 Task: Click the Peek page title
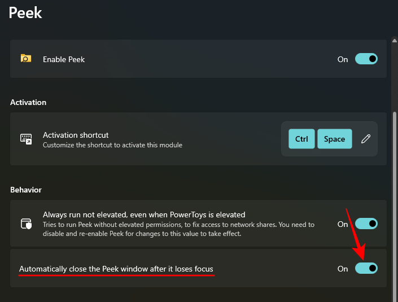25,12
